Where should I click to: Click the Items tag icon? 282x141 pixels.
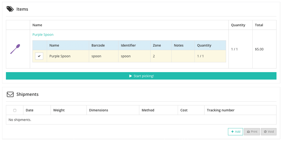pyautogui.click(x=10, y=9)
